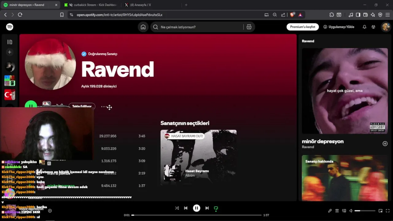Click Doğrulanmış Sanatçı verified badge
Viewport: 393px width, 221px height.
(99, 54)
